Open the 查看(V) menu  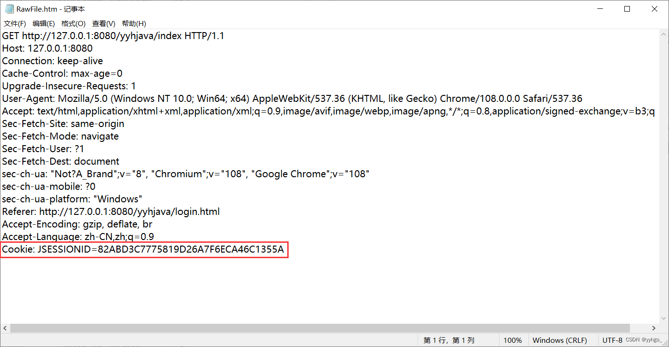click(x=104, y=24)
